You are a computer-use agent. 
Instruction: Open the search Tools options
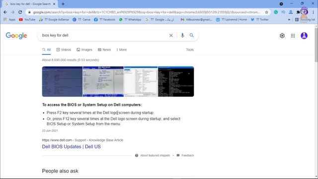(190, 50)
